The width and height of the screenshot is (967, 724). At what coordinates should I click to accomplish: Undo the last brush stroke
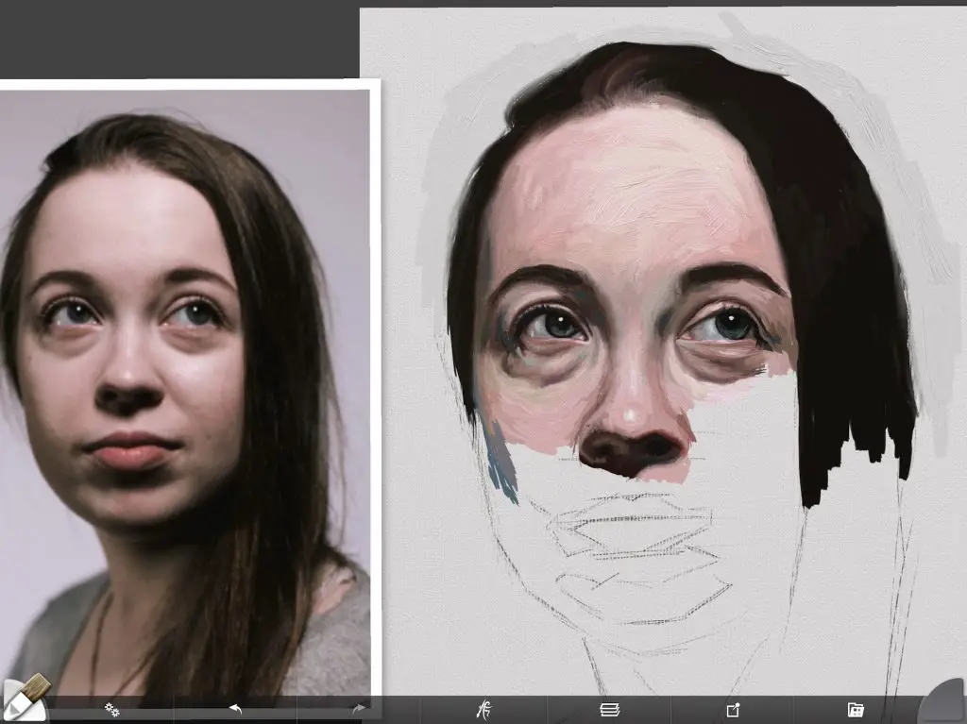tap(235, 709)
